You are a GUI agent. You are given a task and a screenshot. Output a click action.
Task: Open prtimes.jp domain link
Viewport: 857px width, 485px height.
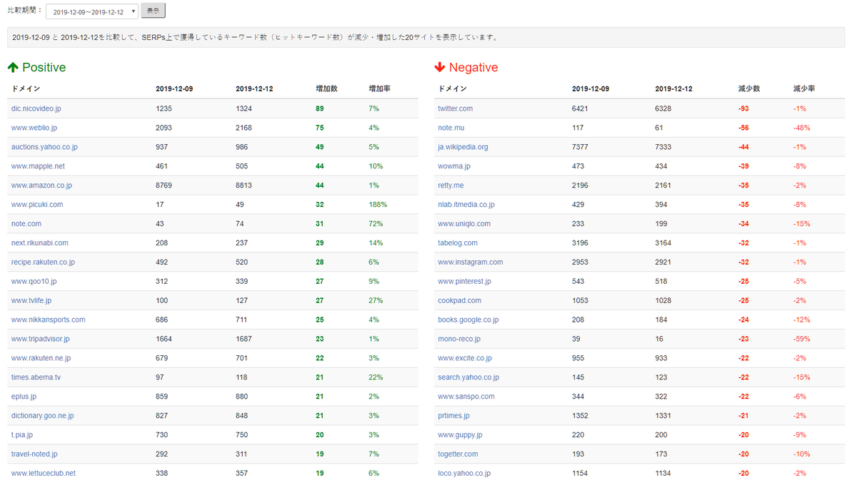pyautogui.click(x=454, y=416)
